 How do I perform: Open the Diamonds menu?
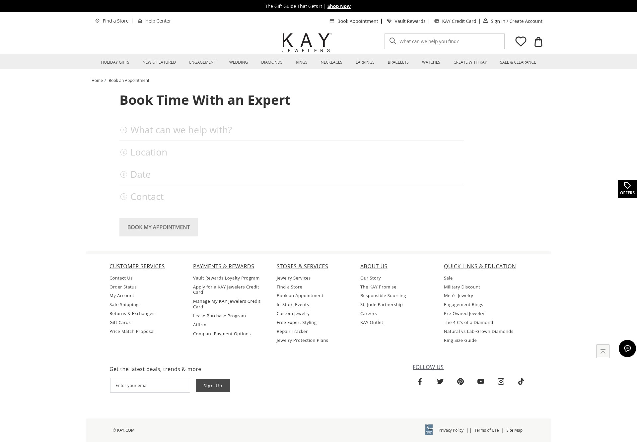tap(272, 62)
